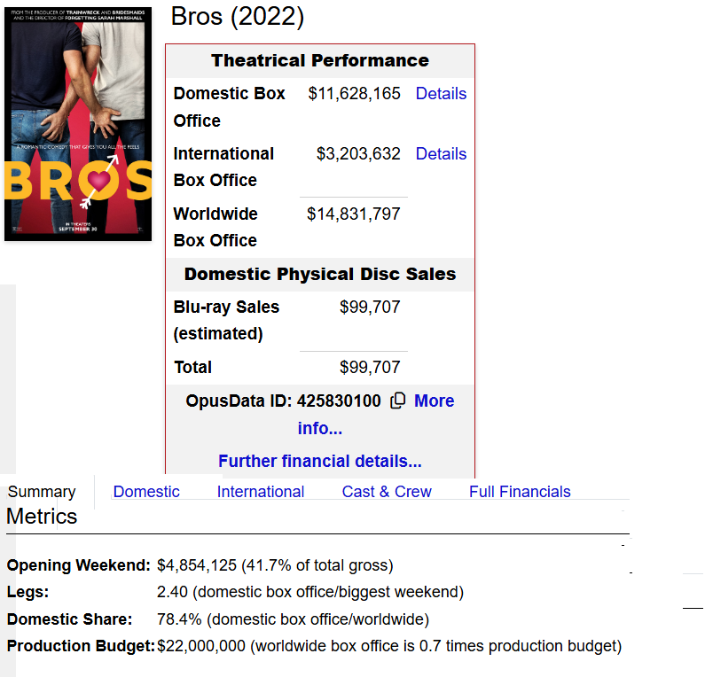Click the Blu-ray Sales (estimated) label
Viewport: 705px width, 677px height.
pos(226,320)
